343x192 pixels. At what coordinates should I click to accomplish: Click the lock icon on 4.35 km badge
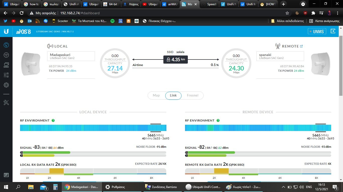click(x=168, y=60)
